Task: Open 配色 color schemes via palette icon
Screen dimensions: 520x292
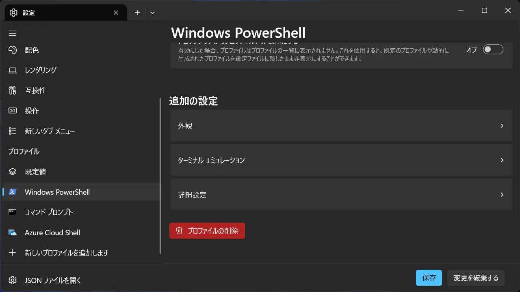Action: [13, 50]
